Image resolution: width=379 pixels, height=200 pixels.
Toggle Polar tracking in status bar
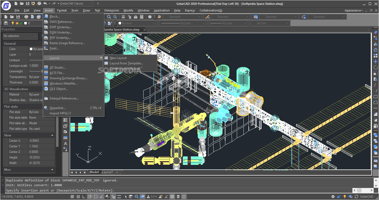point(90,197)
